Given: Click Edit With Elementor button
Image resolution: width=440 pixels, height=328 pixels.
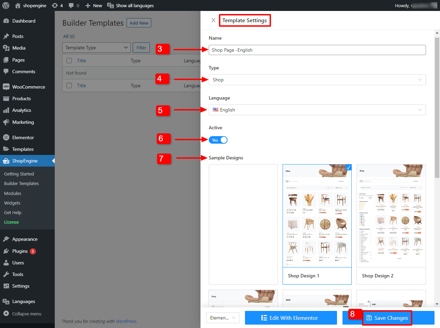Looking at the screenshot, I should point(291,318).
